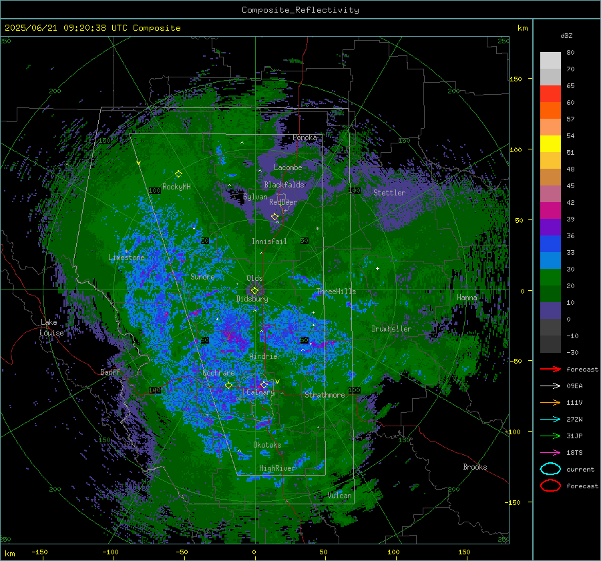The width and height of the screenshot is (601, 561).
Task: Click the Brooks city label
Action: click(475, 467)
